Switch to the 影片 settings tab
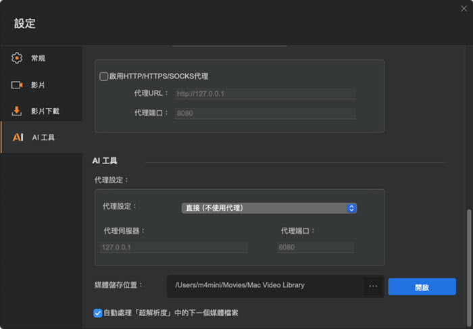 click(41, 85)
